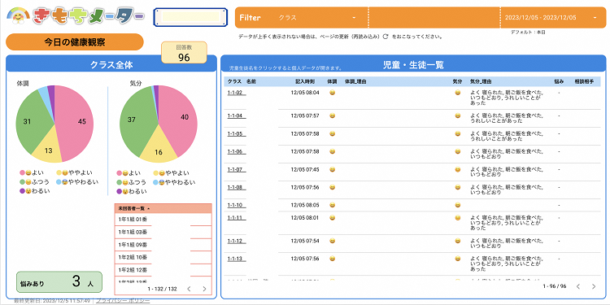
Task: Open student 1-1-02 personal data link
Action: tap(236, 93)
